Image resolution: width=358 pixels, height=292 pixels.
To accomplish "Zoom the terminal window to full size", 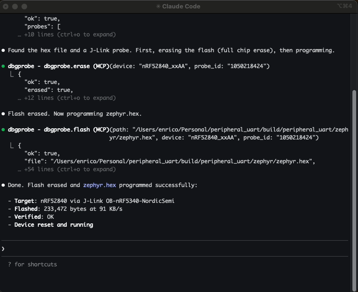I will click(x=24, y=7).
